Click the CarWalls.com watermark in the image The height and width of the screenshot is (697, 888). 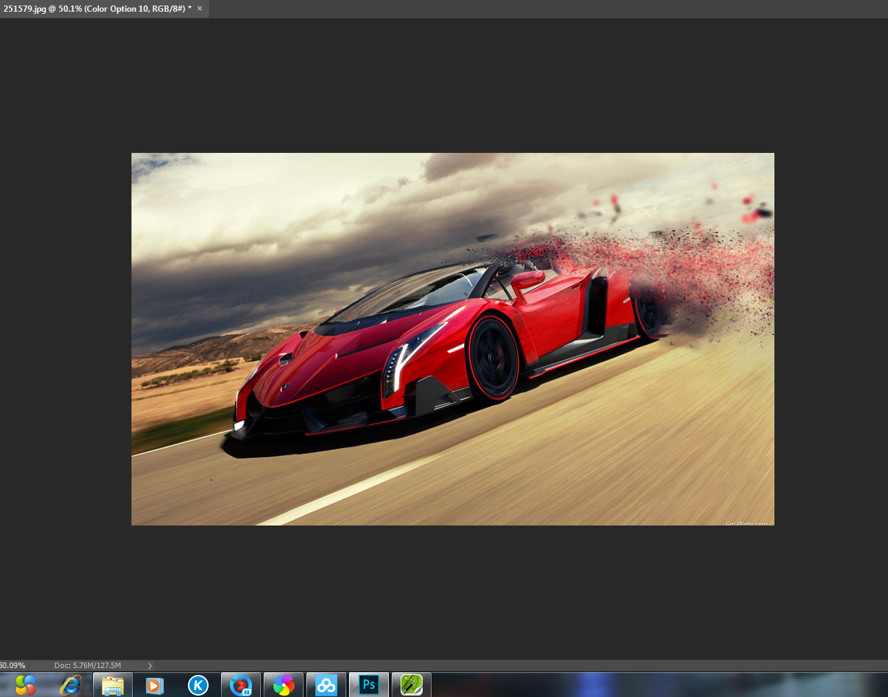(x=746, y=523)
